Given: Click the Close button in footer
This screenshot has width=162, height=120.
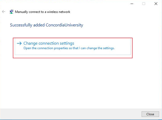Looking at the screenshot, I should coord(150,114).
